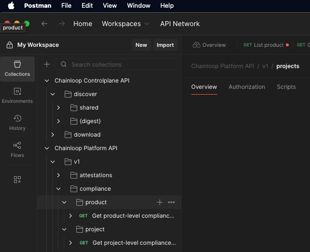Create new collection with plus icon
The height and width of the screenshot is (252, 310).
pos(47,64)
